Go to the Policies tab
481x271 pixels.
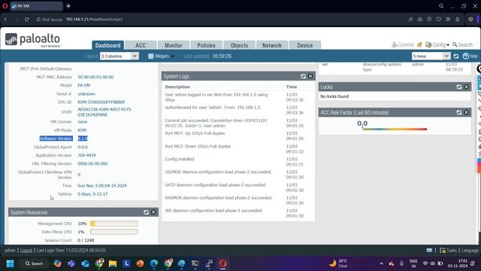pyautogui.click(x=206, y=45)
